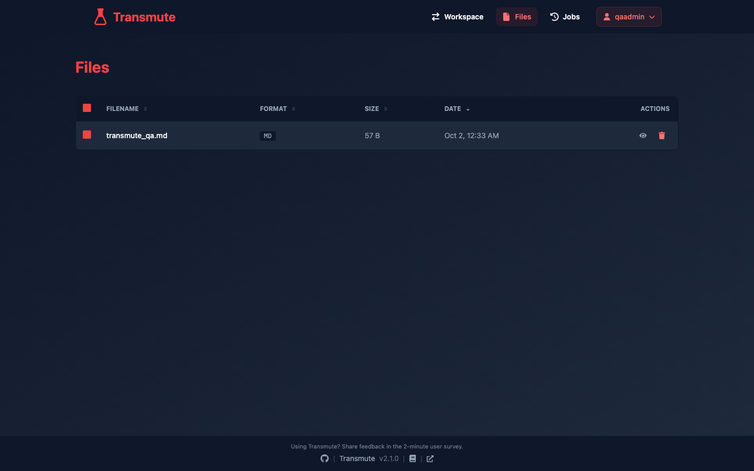Sort files by Filename column
754x471 pixels.
[127, 109]
